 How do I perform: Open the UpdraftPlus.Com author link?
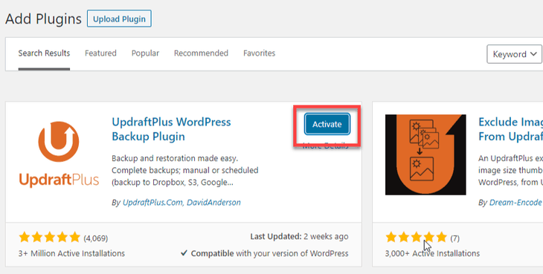pos(152,203)
